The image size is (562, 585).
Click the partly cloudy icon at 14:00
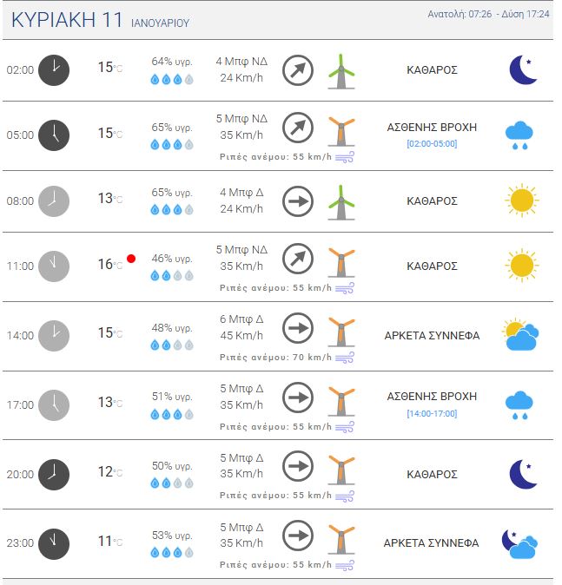(x=520, y=335)
